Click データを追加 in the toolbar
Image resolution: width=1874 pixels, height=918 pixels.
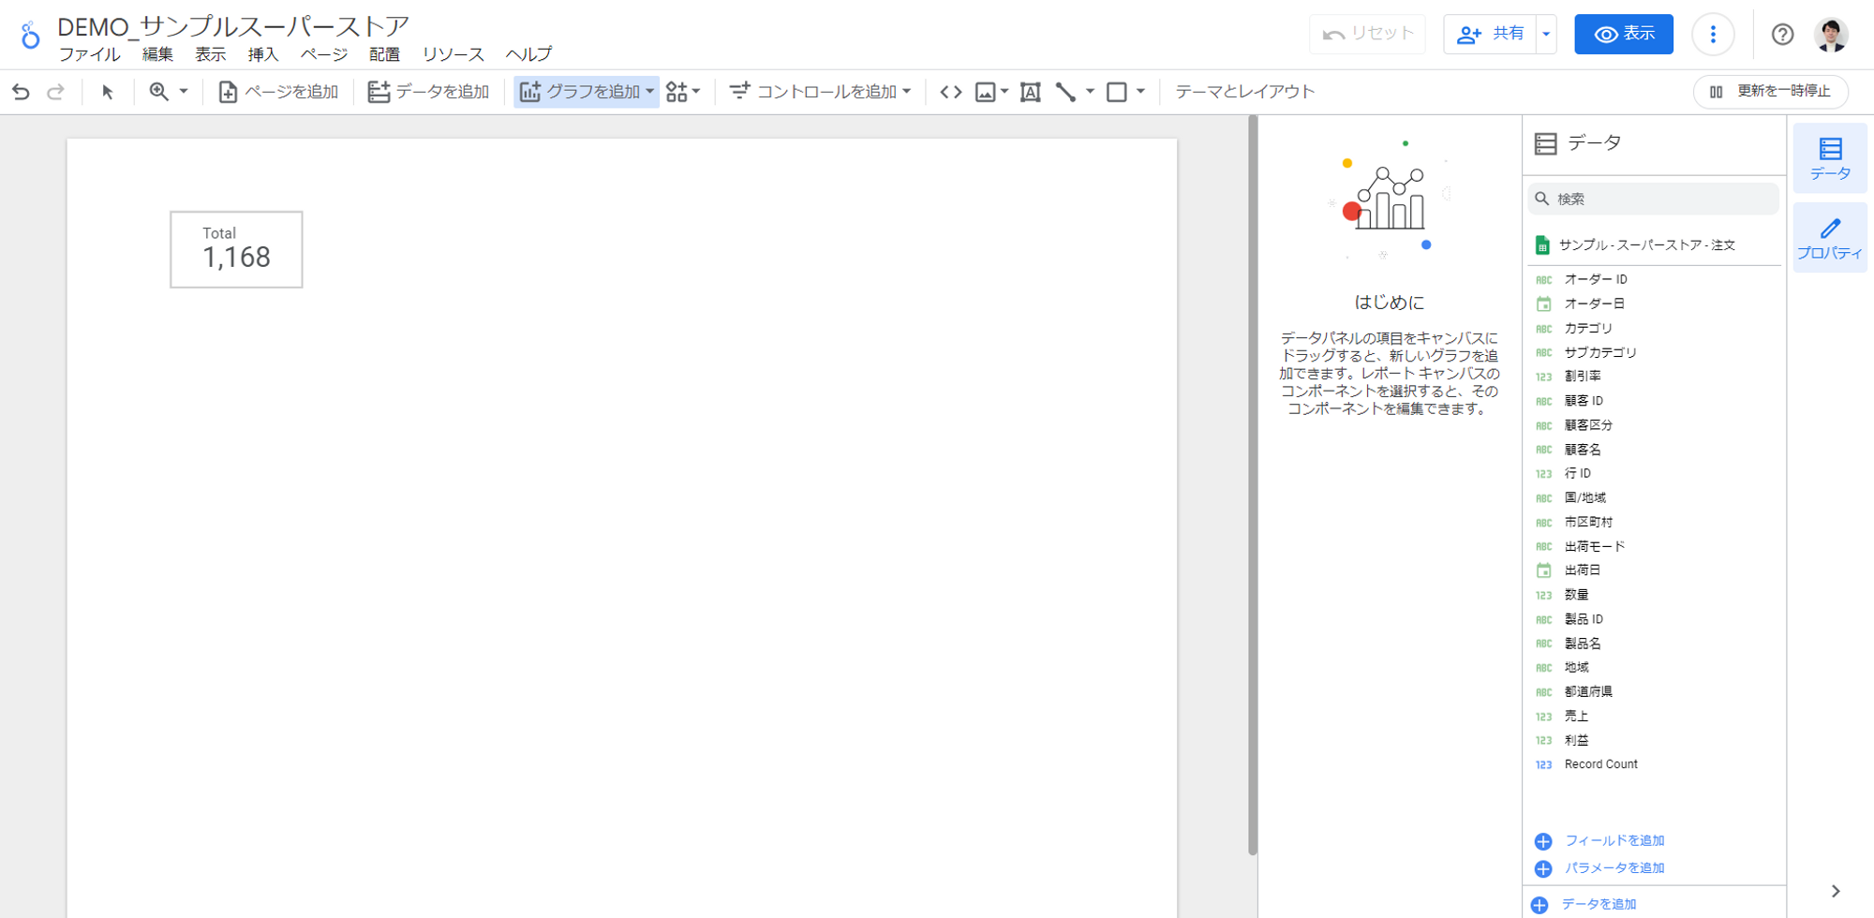429,92
